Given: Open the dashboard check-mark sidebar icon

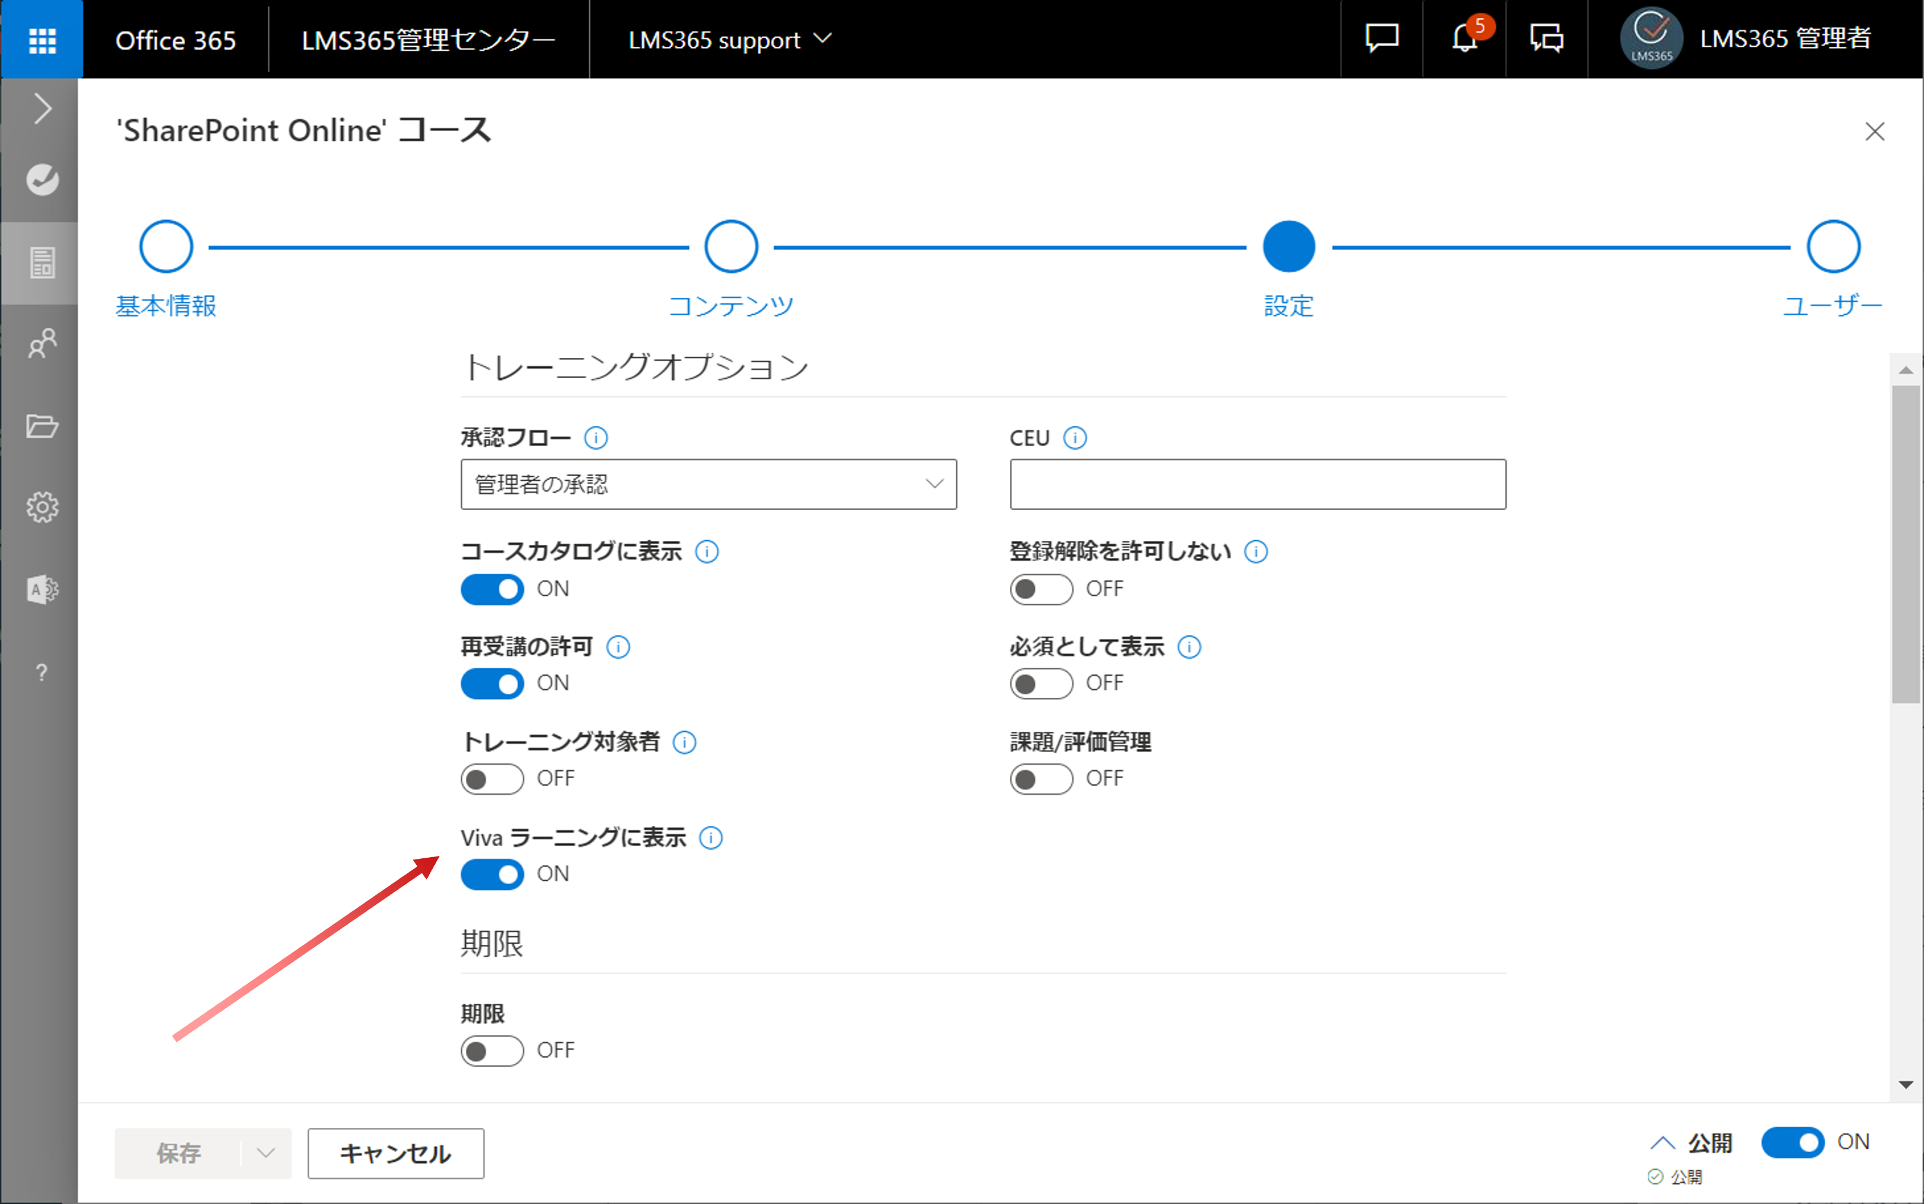Looking at the screenshot, I should (x=42, y=180).
